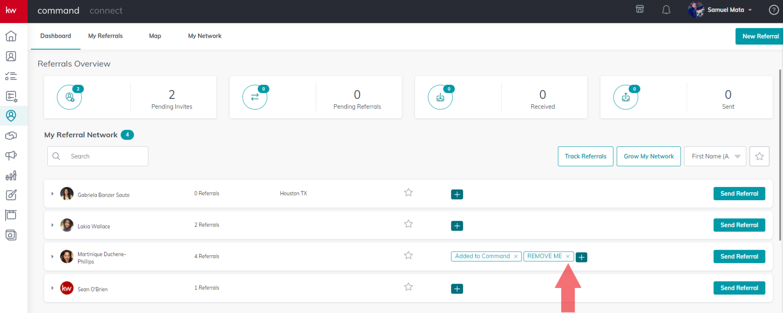Open the help question mark icon

774,10
